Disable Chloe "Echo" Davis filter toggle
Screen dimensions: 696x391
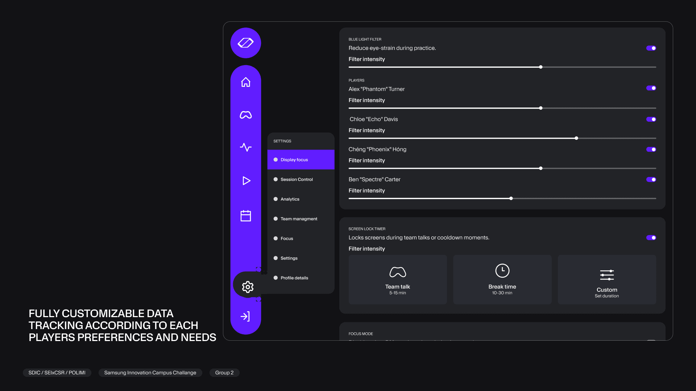click(x=651, y=119)
